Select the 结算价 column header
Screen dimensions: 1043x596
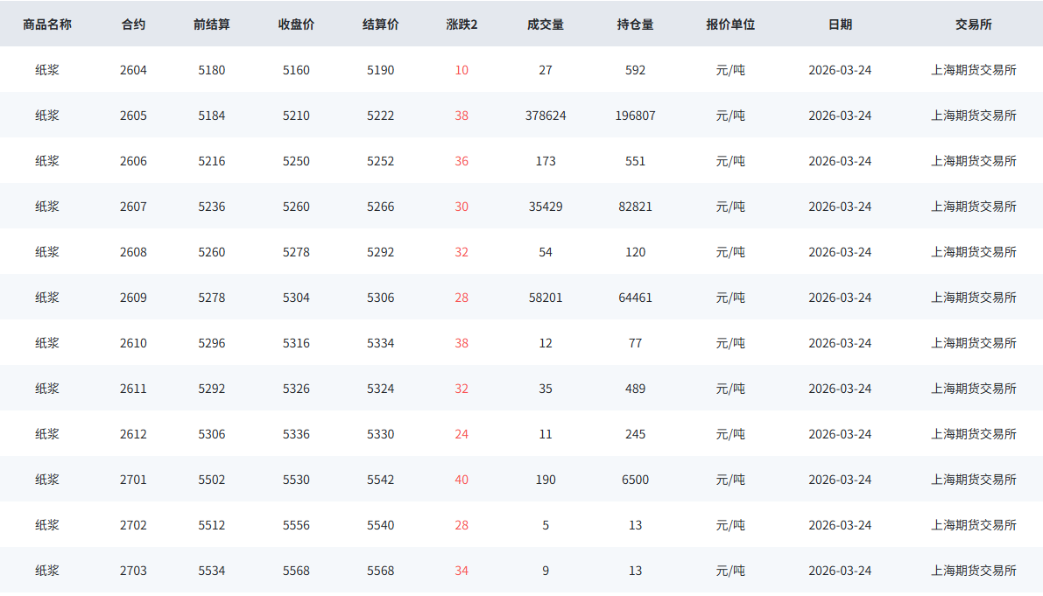(x=380, y=25)
